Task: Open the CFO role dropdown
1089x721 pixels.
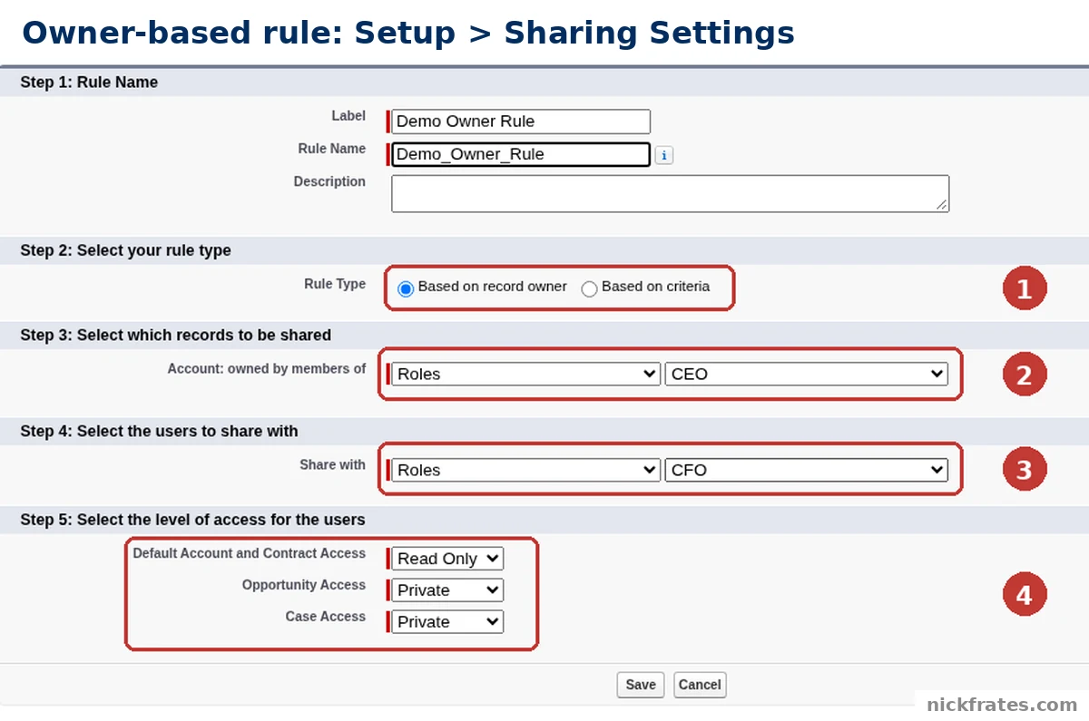Action: [807, 470]
